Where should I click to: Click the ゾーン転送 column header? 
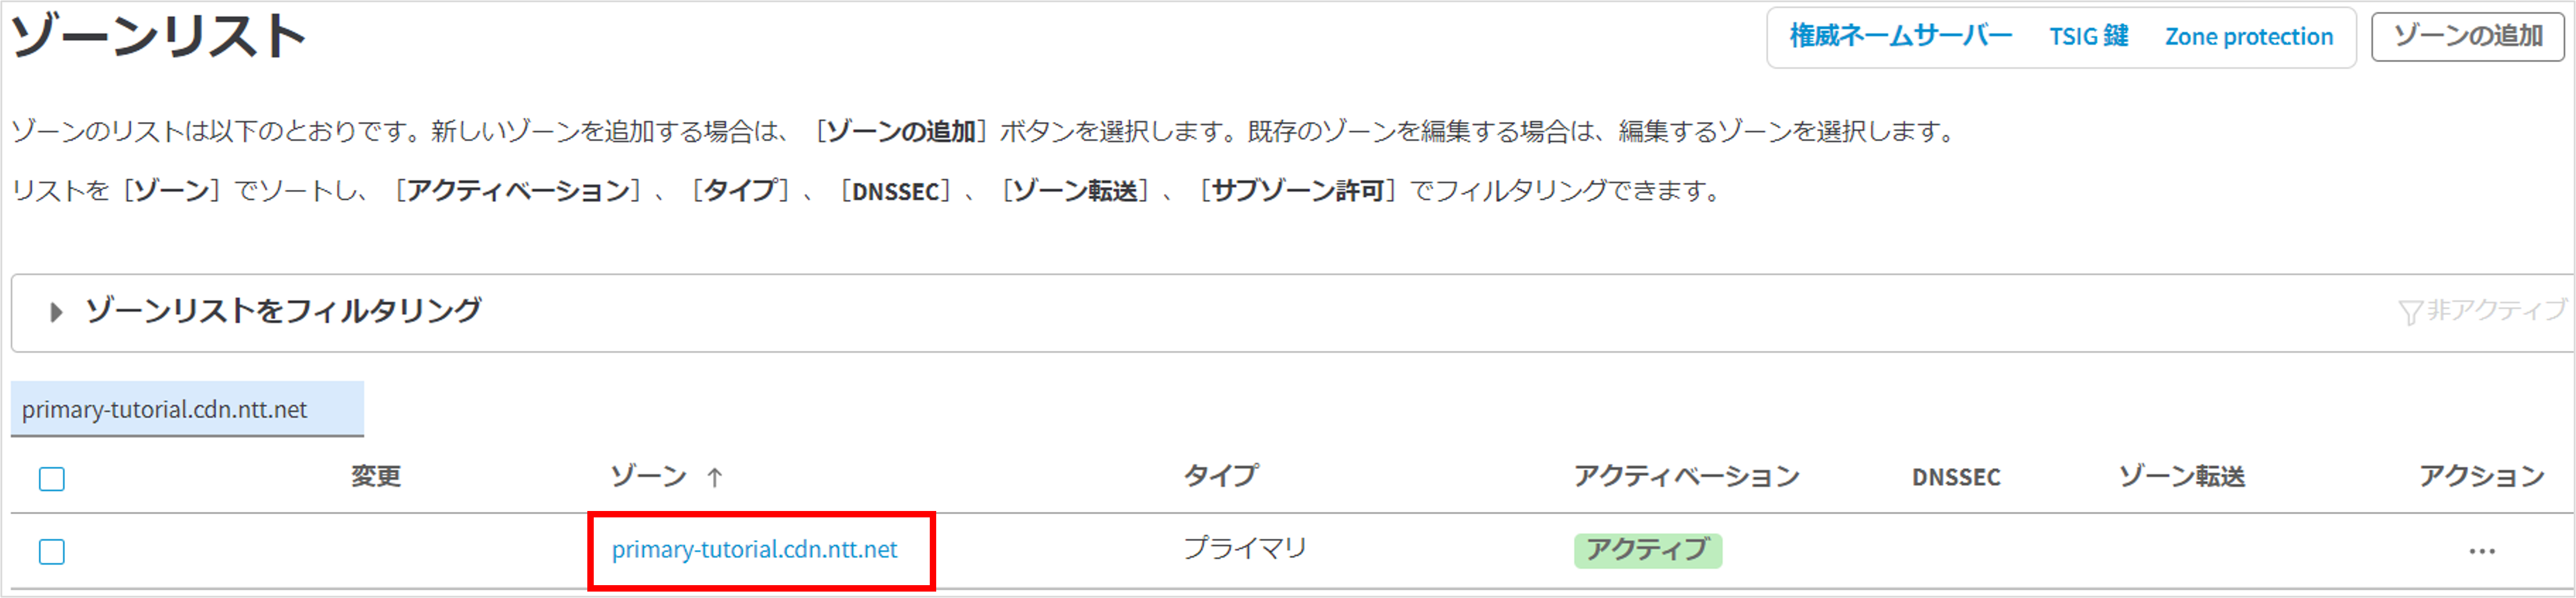coord(2181,476)
